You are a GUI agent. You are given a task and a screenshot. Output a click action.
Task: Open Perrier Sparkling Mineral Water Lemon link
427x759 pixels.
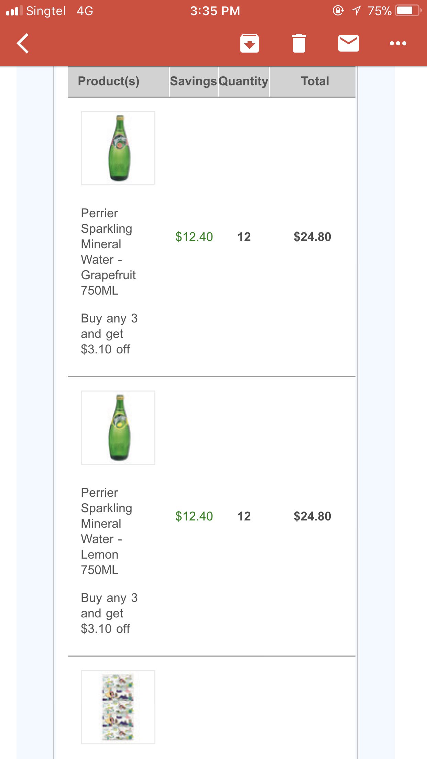point(107,531)
